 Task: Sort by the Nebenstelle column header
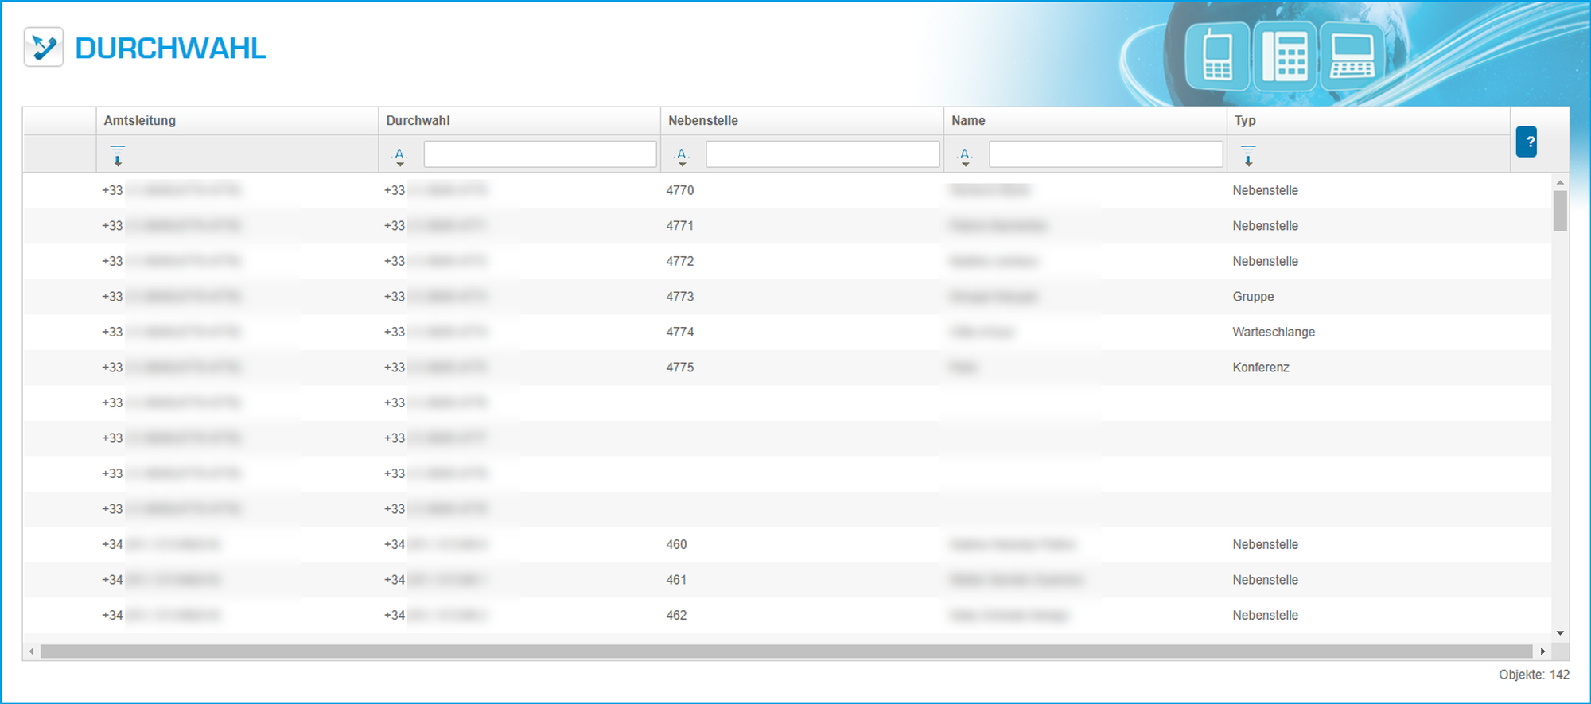point(703,121)
